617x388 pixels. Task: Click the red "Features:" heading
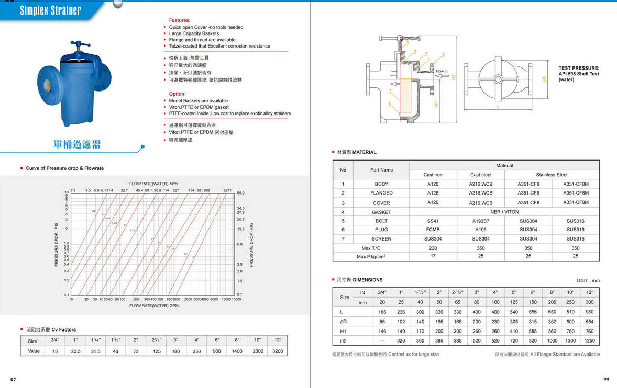click(180, 20)
